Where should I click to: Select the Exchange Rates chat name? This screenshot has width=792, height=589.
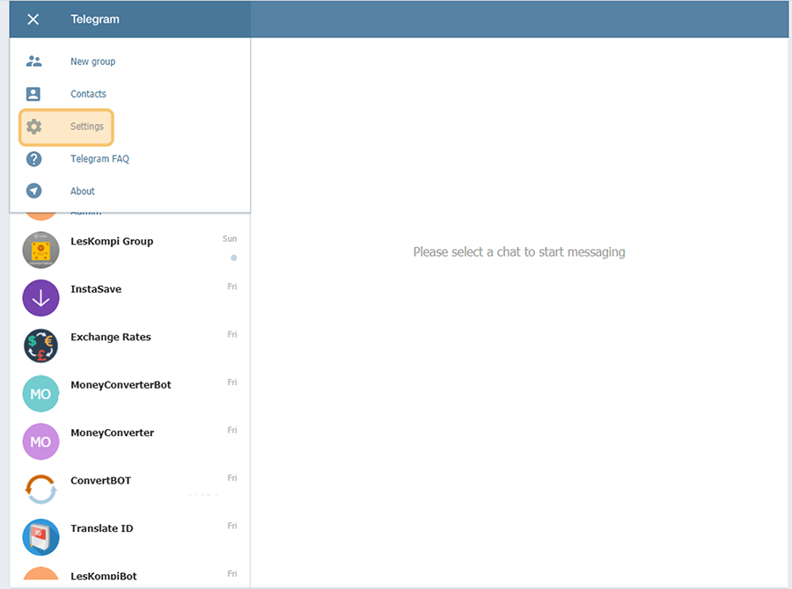(x=111, y=338)
